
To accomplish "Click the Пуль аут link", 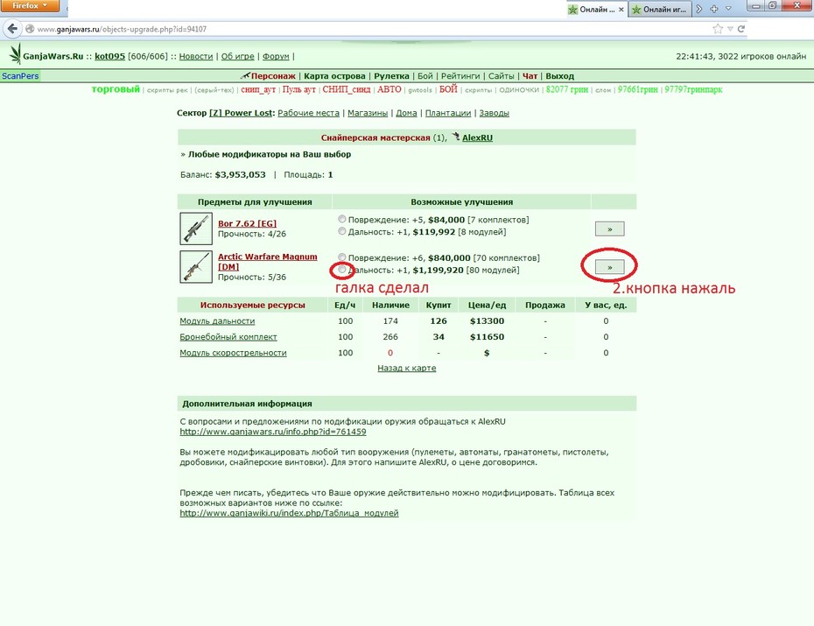I will (299, 89).
